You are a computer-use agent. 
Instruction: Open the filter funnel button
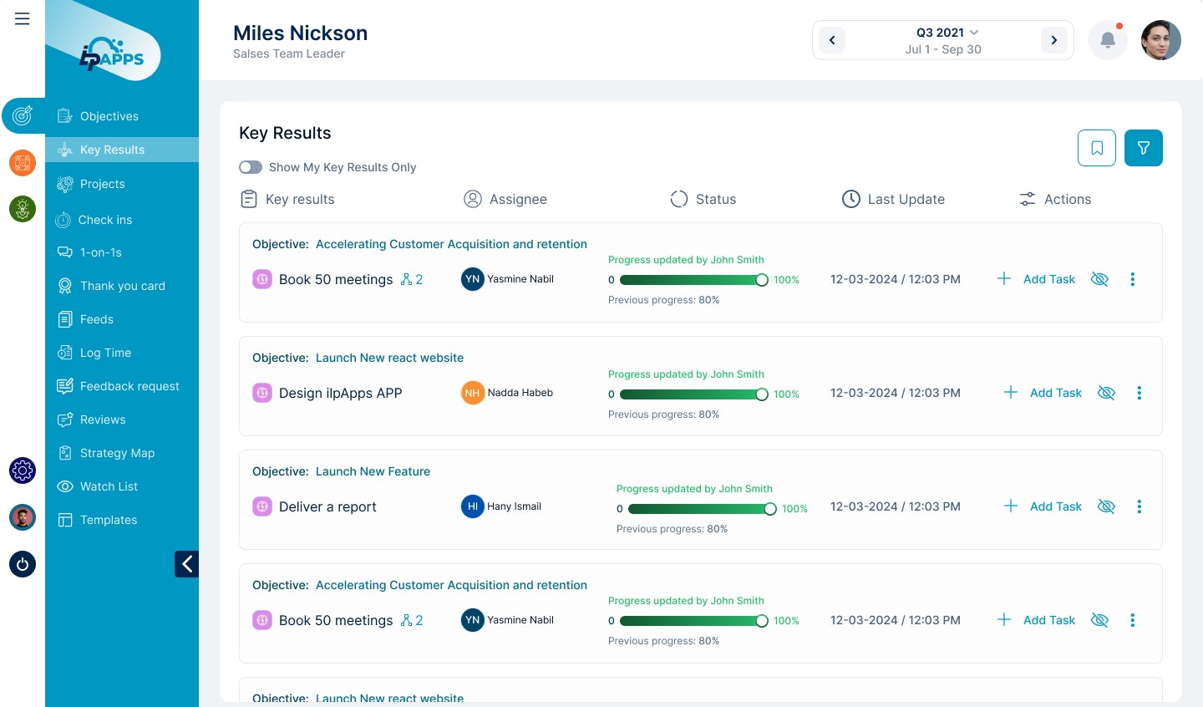pyautogui.click(x=1144, y=148)
